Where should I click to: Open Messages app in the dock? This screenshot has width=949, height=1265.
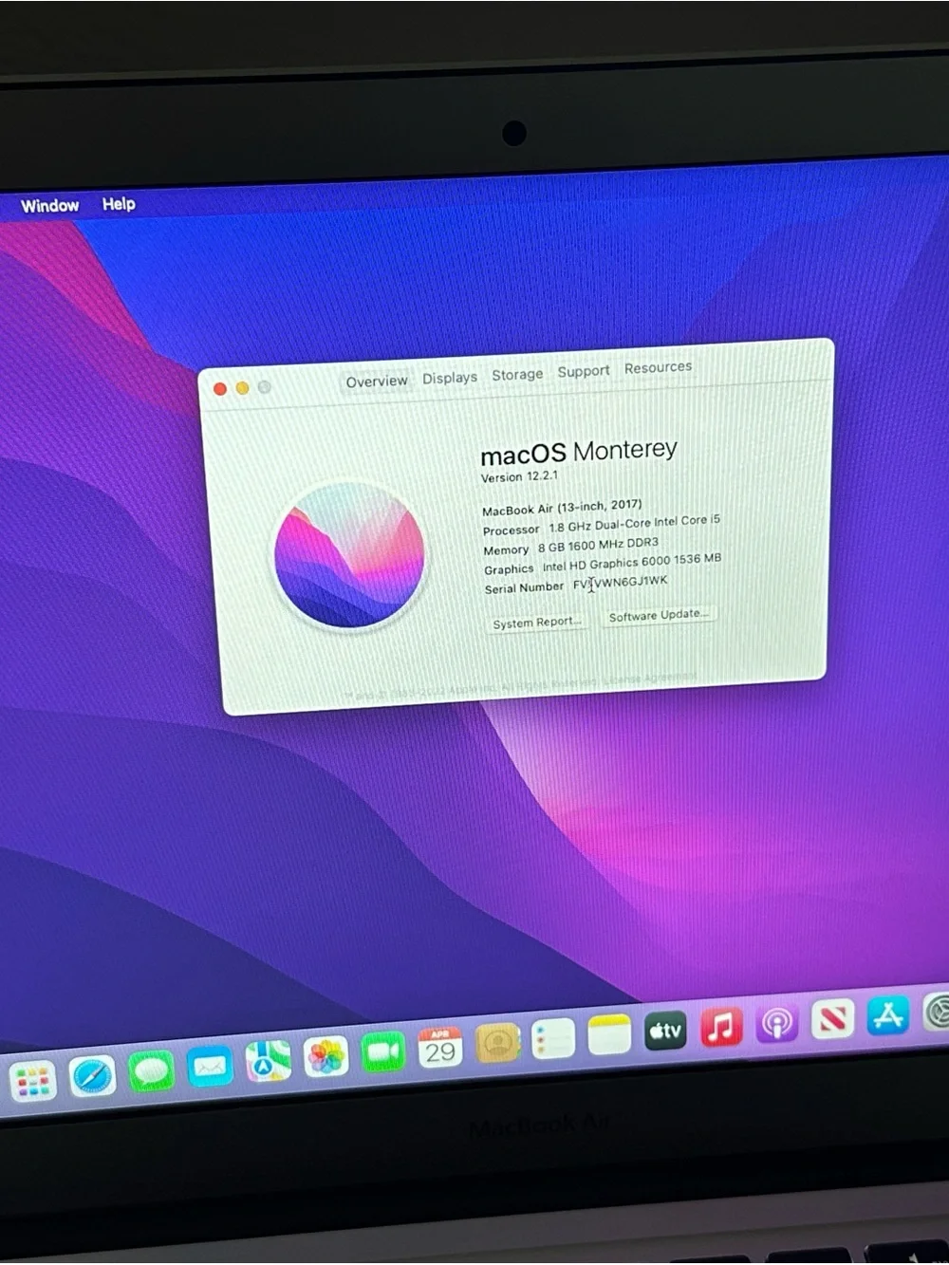click(x=151, y=1070)
